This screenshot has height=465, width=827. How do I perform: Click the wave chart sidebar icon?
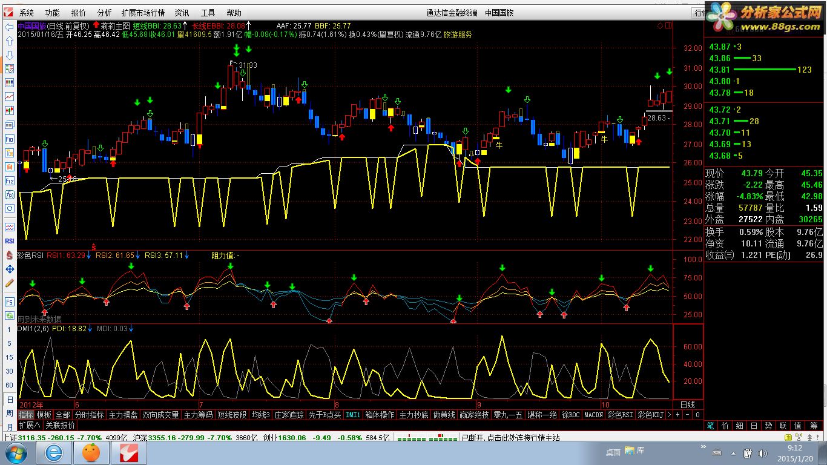pyautogui.click(x=9, y=227)
